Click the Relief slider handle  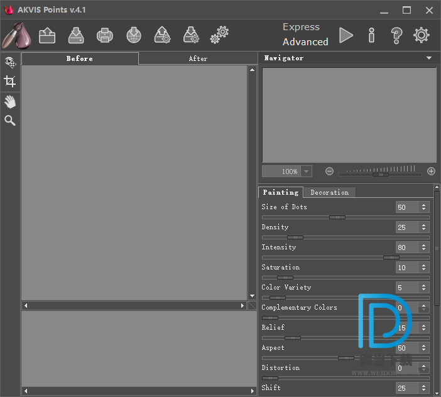(293, 338)
